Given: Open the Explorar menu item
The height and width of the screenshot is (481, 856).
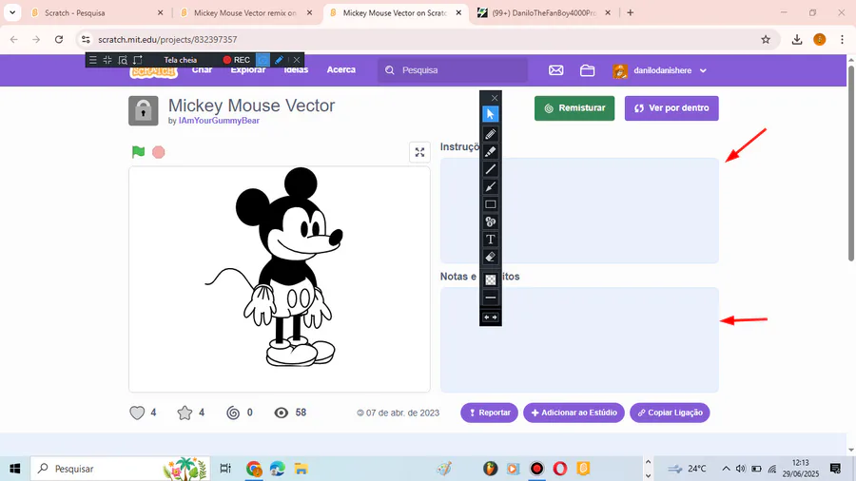Looking at the screenshot, I should click(x=248, y=69).
